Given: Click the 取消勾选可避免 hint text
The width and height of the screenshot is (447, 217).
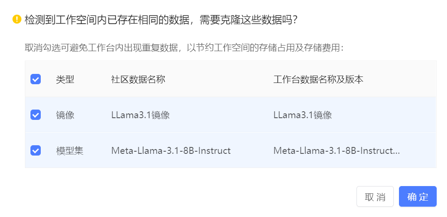Looking at the screenshot, I should [184, 48].
